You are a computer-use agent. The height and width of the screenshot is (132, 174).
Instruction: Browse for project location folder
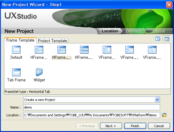coord(164,115)
